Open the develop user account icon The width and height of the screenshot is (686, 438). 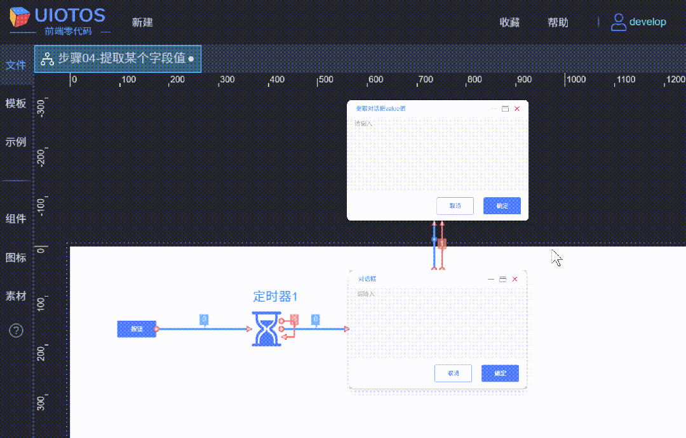(x=617, y=22)
